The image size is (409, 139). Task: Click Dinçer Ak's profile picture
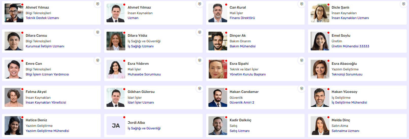218,41
